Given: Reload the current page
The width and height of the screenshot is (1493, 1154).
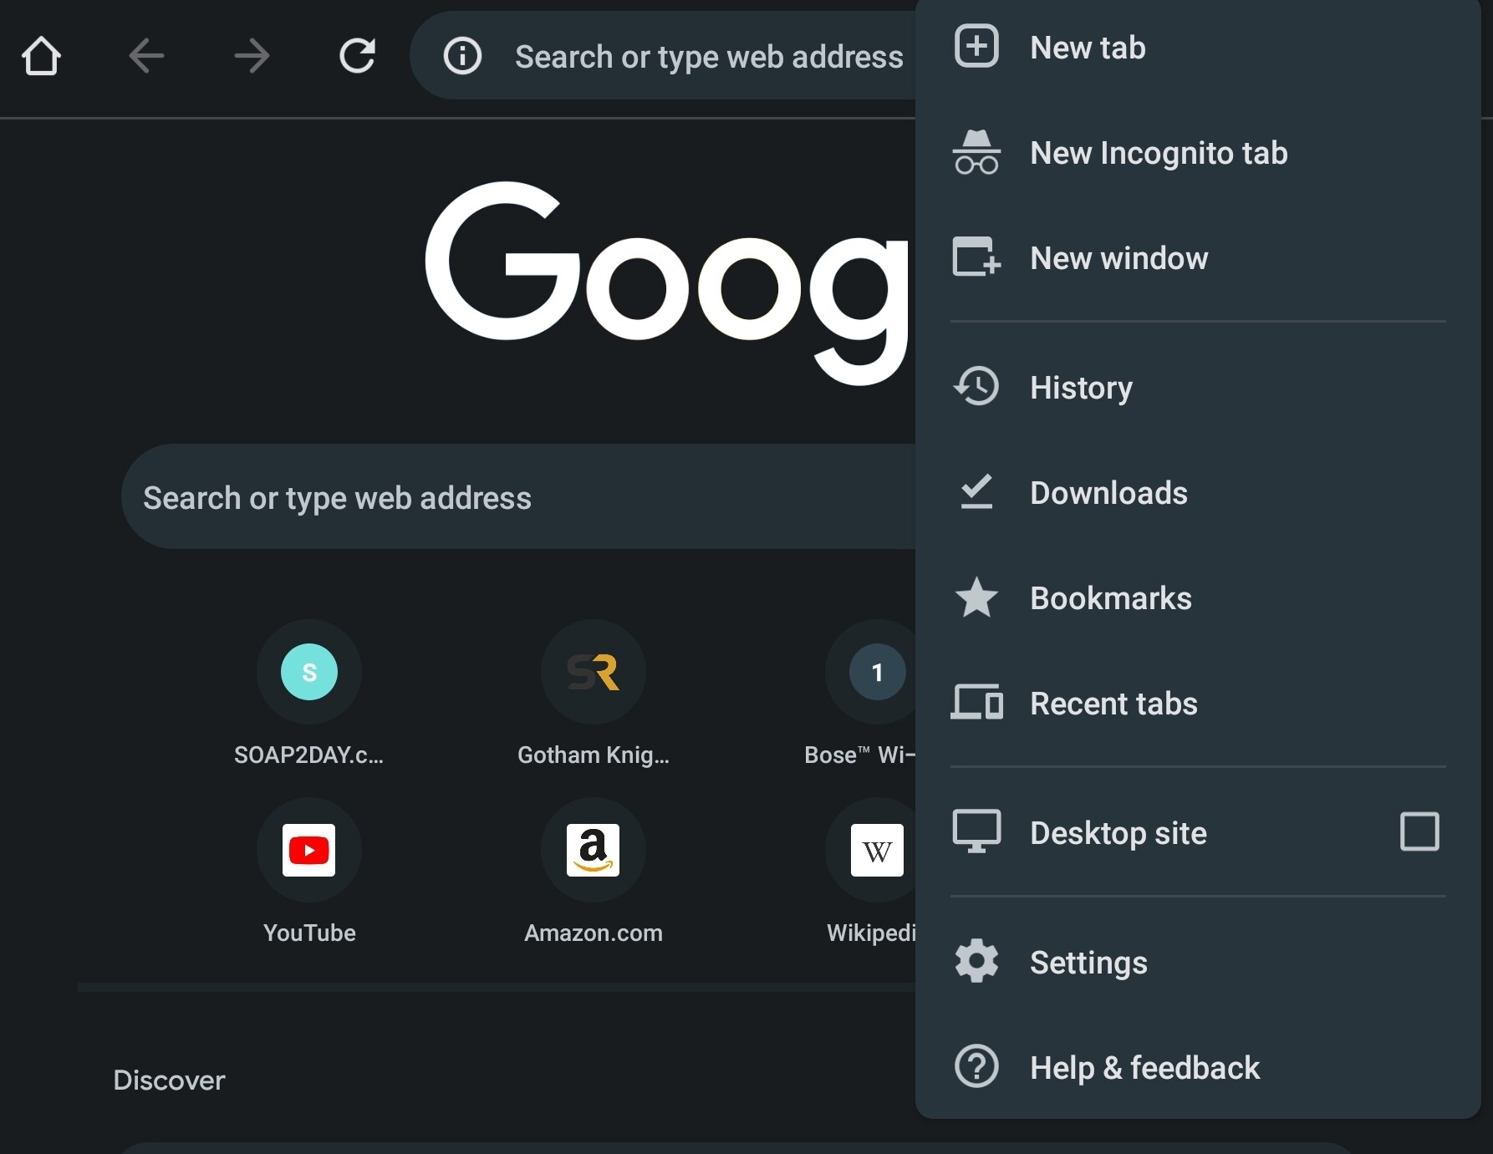Looking at the screenshot, I should tap(357, 56).
